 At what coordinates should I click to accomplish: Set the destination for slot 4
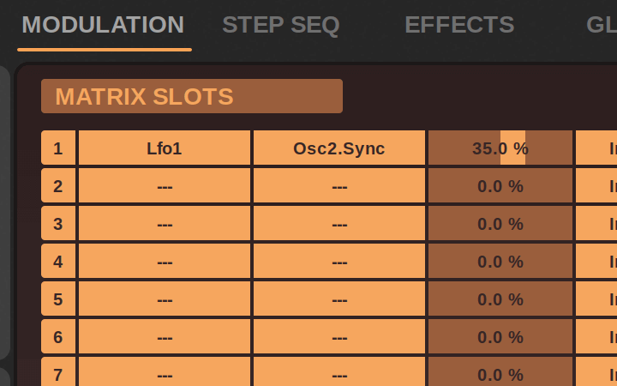click(x=339, y=262)
